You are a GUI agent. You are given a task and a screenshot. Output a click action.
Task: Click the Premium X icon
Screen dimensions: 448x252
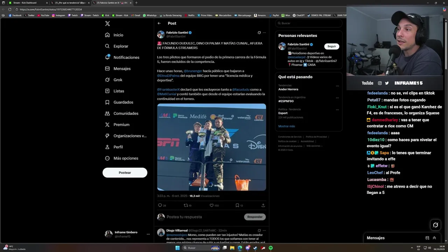click(107, 125)
